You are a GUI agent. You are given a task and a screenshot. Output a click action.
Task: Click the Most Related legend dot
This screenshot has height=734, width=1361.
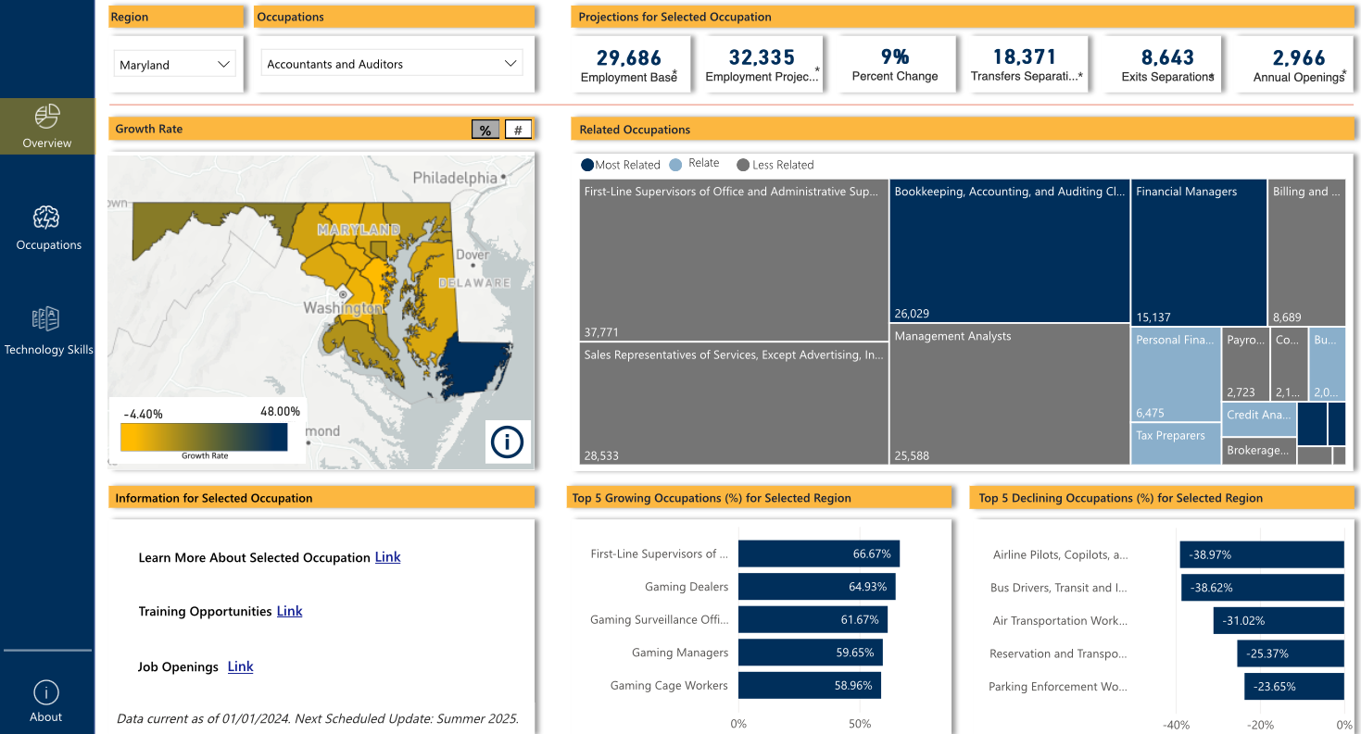click(x=587, y=165)
